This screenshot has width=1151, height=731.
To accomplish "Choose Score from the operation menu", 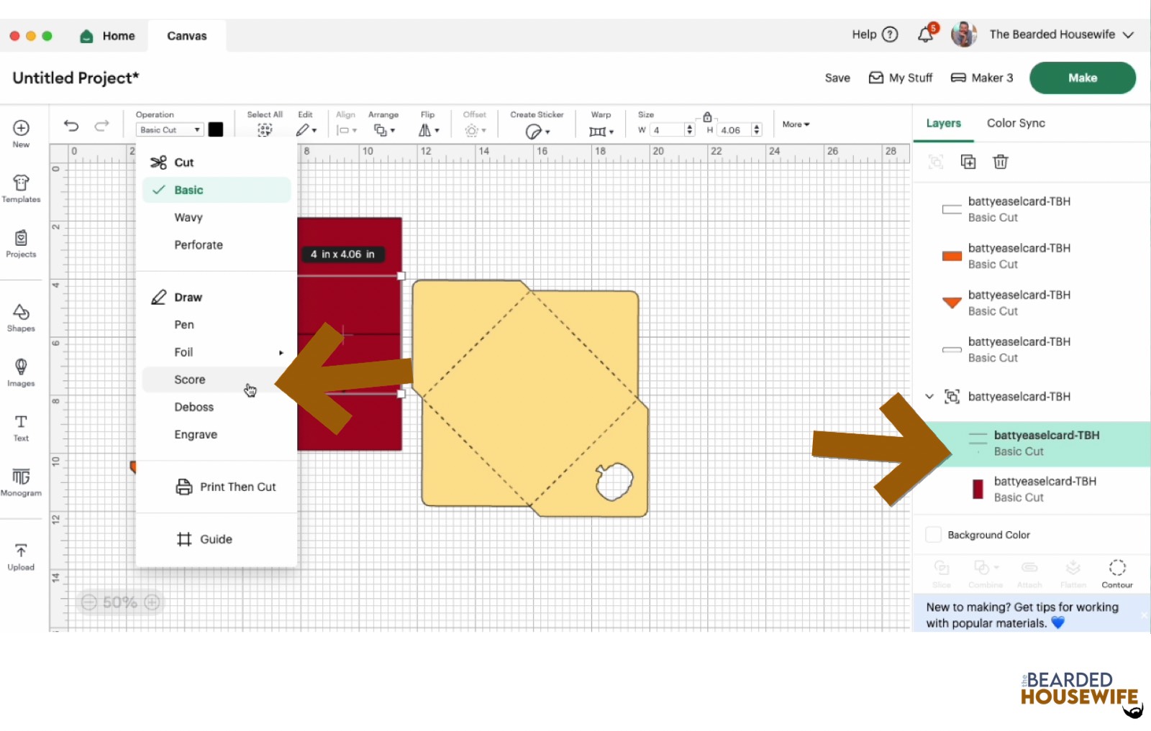I will pos(190,380).
